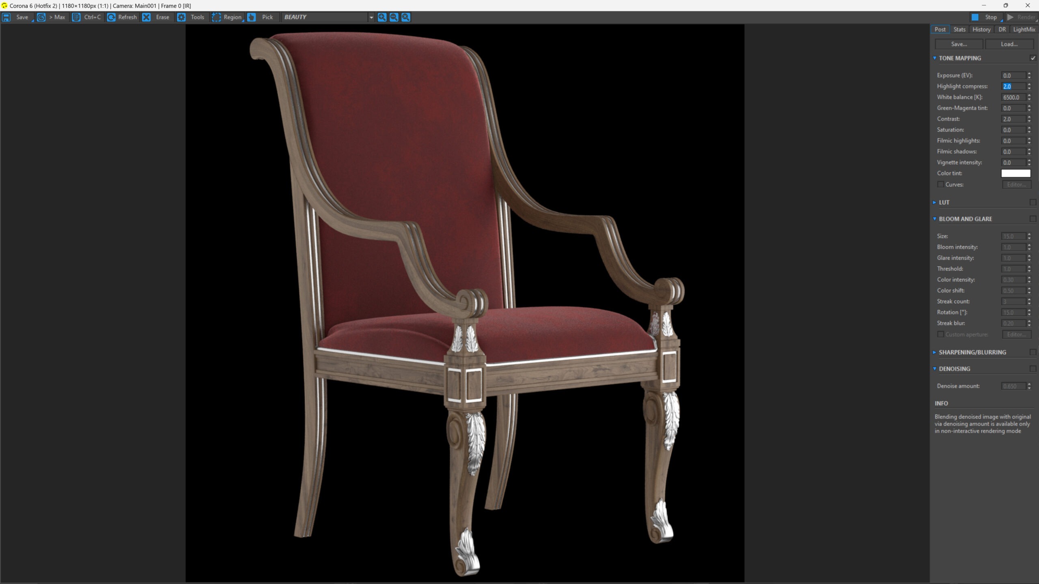Image resolution: width=1039 pixels, height=584 pixels.
Task: Expand the Sharpening/Blurring section
Action: click(x=935, y=352)
